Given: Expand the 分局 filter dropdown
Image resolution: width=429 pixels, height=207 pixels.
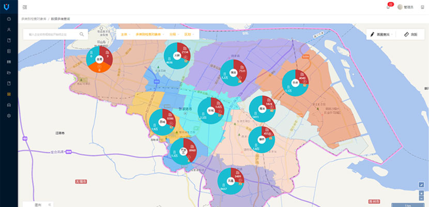Looking at the screenshot, I should point(174,34).
